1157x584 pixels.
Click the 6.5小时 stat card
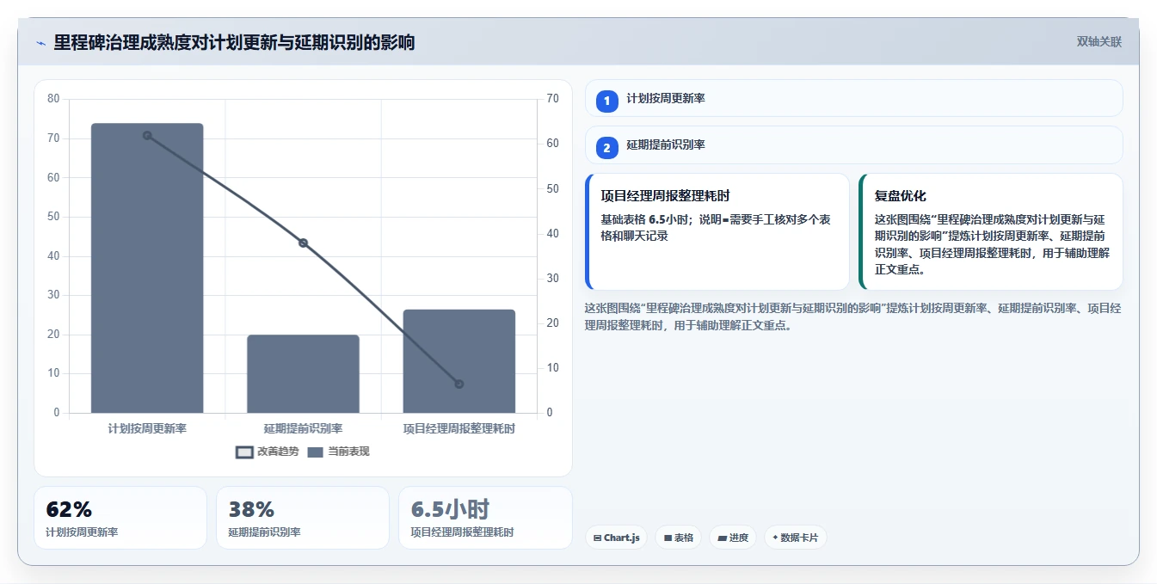485,518
